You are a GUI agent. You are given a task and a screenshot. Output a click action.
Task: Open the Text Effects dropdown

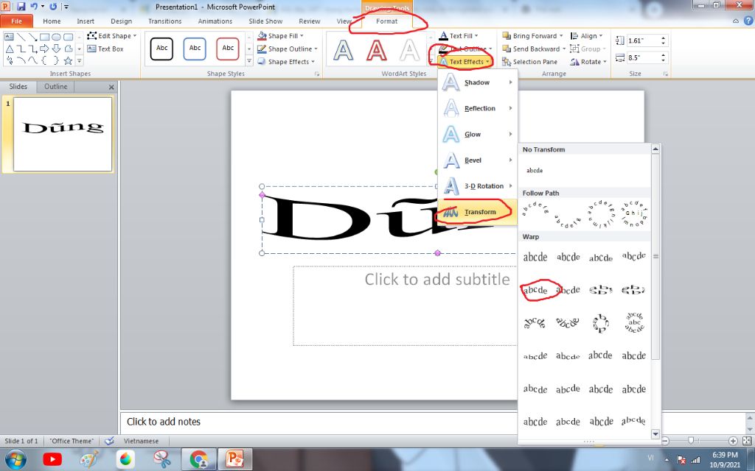pos(465,62)
